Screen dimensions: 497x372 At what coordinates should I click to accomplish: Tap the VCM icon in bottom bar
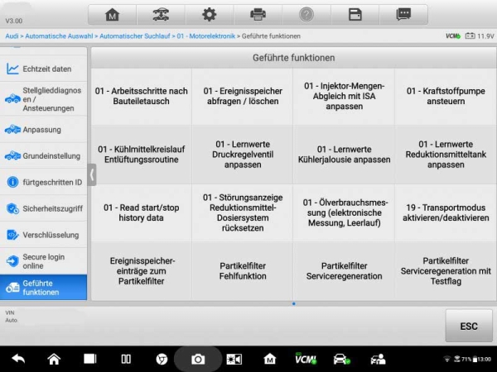coord(305,359)
